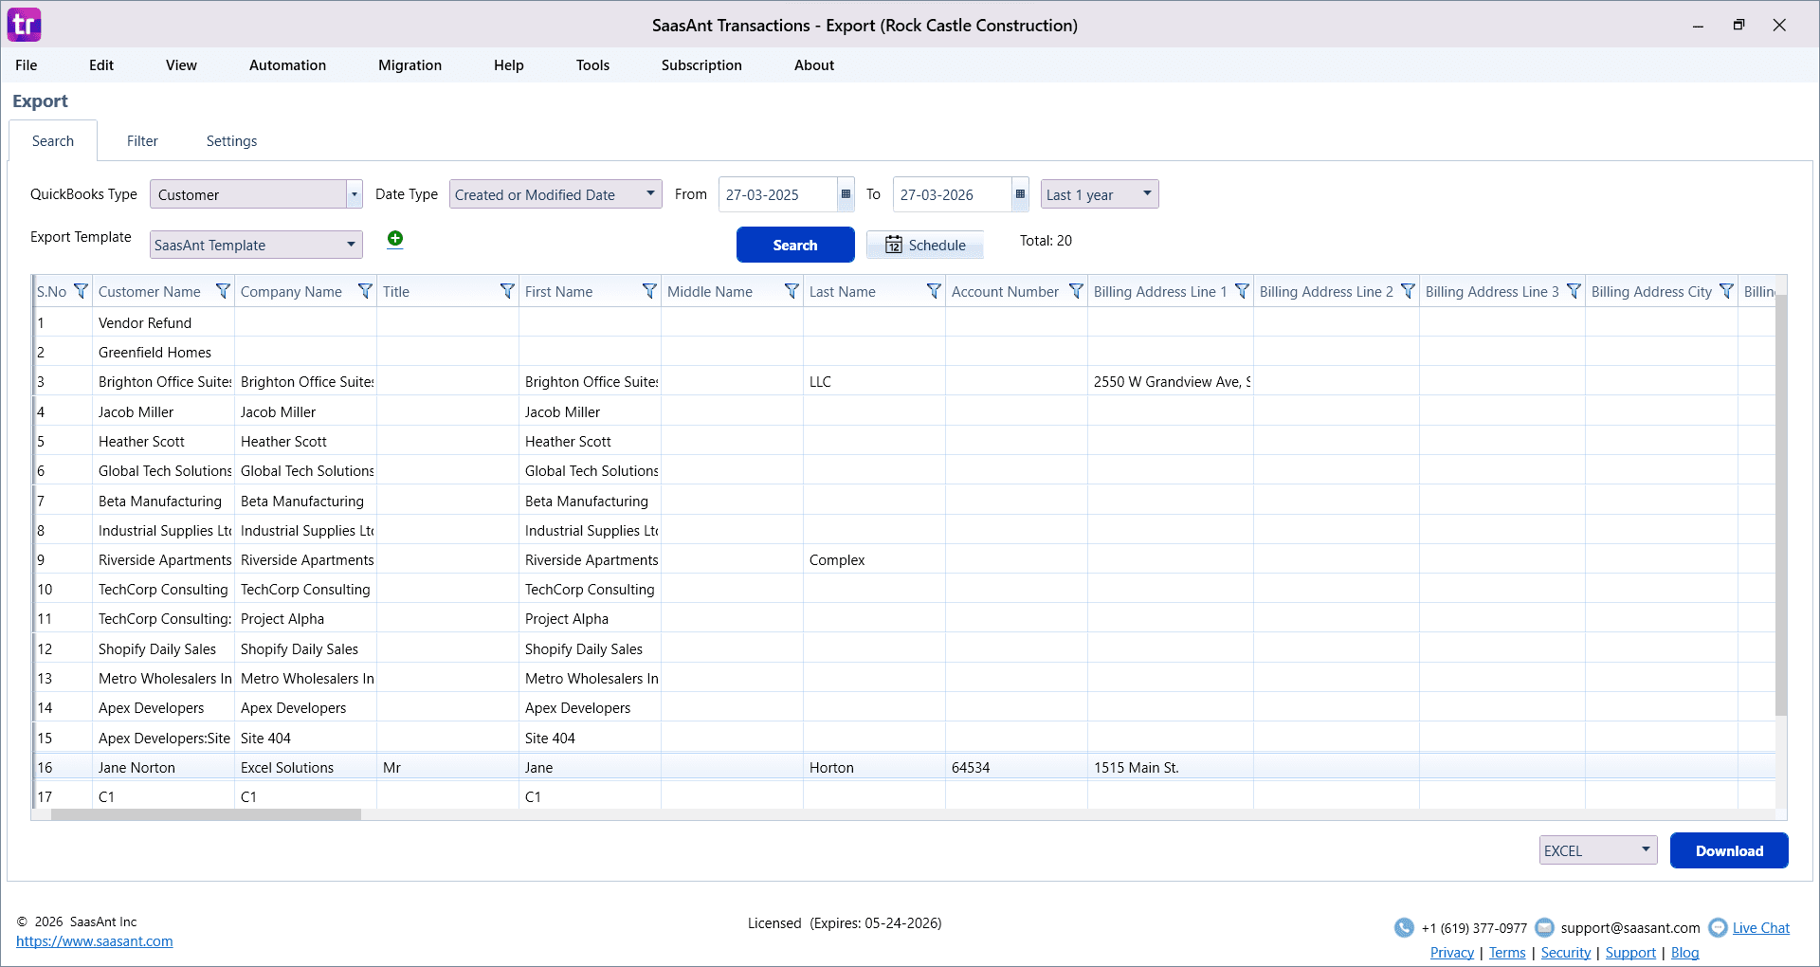Choose export format from EXCEL dropdown
The image size is (1820, 967).
(1598, 850)
